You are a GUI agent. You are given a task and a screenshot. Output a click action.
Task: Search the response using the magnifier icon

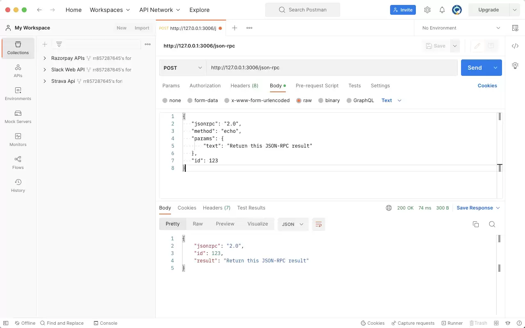[492, 224]
